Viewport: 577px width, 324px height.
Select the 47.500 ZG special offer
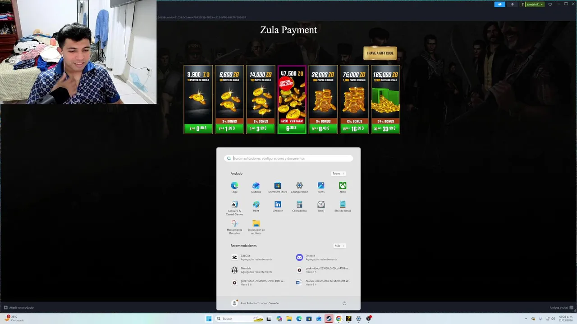tap(292, 99)
